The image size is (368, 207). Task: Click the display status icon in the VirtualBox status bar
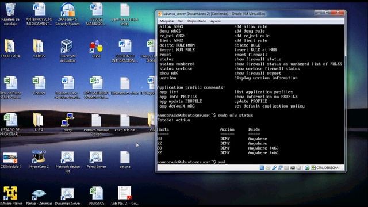pyautogui.click(x=298, y=168)
